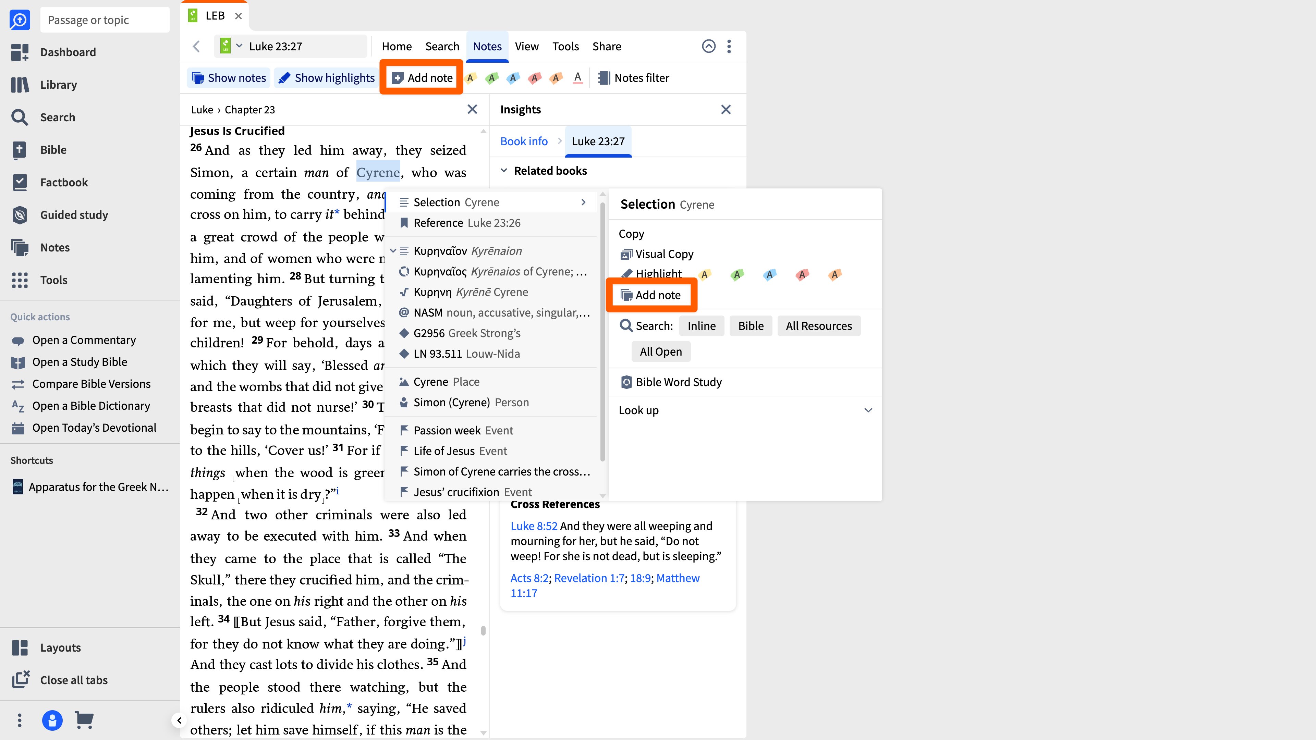Open the Tools grid in the sidebar
Image resolution: width=1316 pixels, height=740 pixels.
[x=20, y=280]
